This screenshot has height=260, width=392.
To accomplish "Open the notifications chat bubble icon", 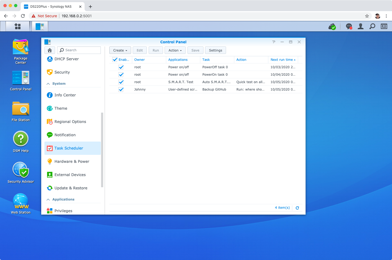I will click(349, 27).
